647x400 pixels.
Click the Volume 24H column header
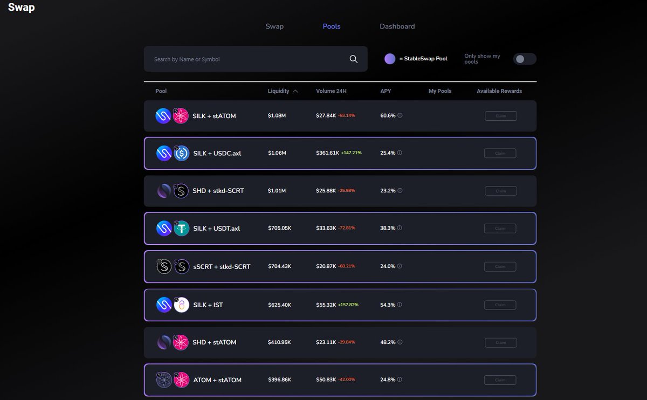pos(331,91)
